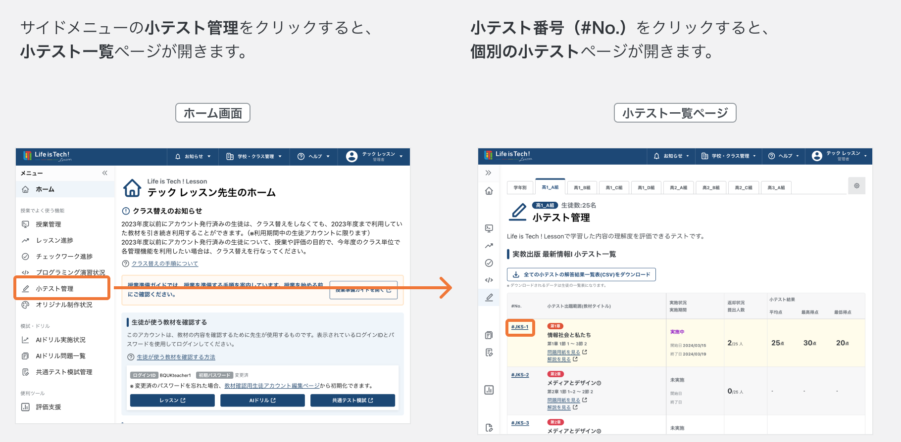The height and width of the screenshot is (442, 901).
Task: Click the オリジナル制作状況 palette icon in the home menu
Action: tap(25, 305)
